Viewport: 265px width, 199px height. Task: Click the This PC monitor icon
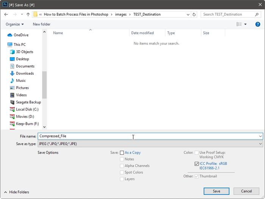point(10,44)
